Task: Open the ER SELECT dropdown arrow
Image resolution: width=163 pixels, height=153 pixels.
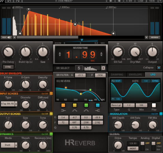Action: pos(103,68)
